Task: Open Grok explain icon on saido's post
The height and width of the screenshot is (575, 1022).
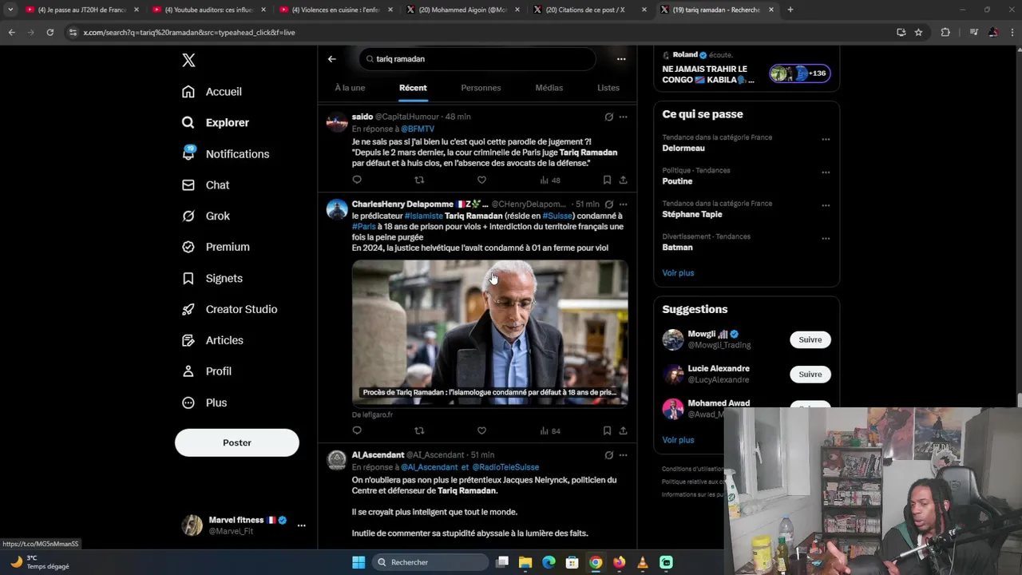Action: [x=608, y=117]
